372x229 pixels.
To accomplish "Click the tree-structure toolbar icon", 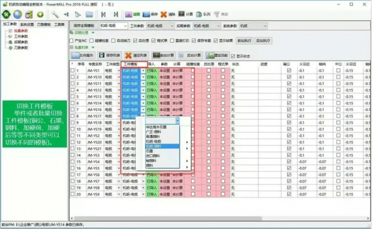I will pyautogui.click(x=78, y=14).
